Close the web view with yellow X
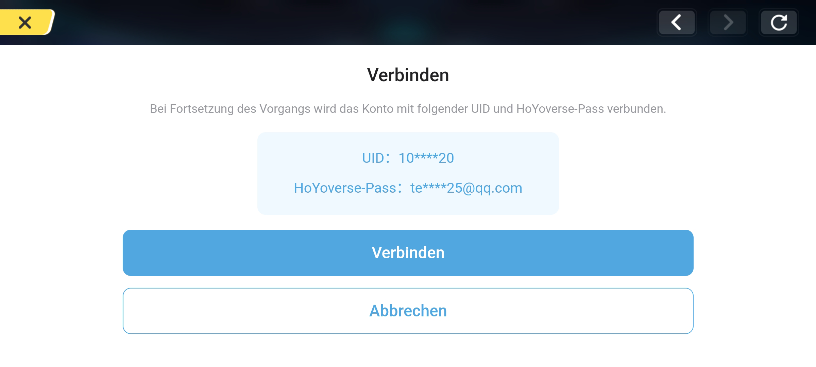Screen dimensions: 816x367 point(26,22)
